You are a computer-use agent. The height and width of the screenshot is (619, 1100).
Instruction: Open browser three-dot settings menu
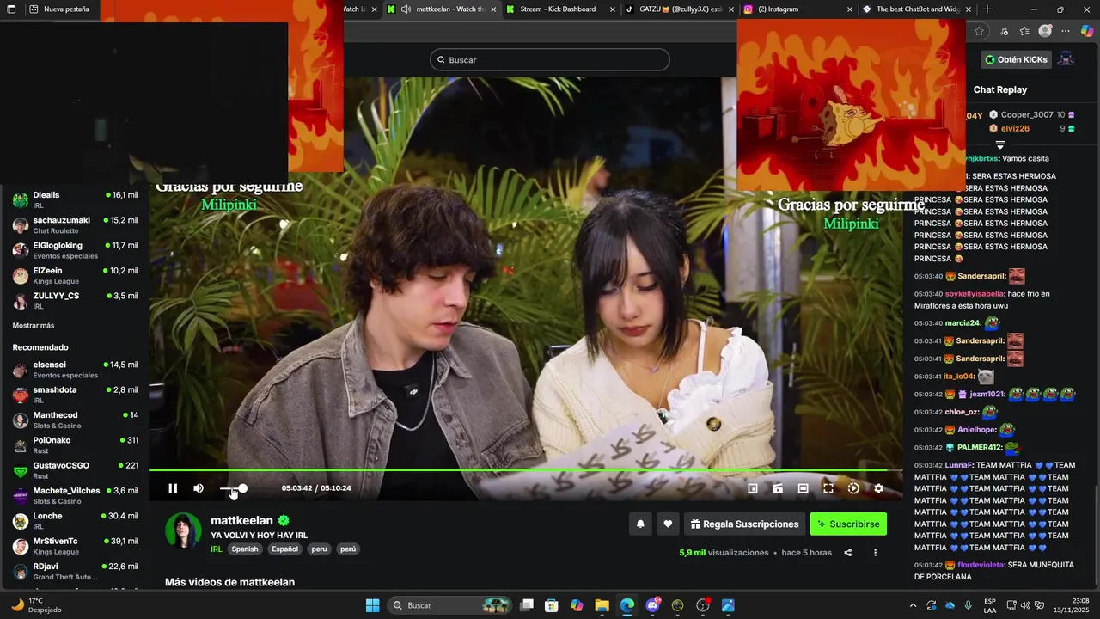1066,31
